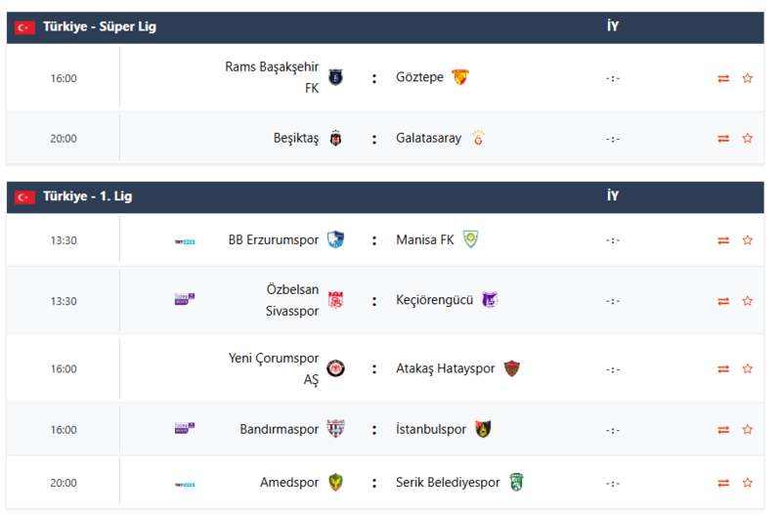Click the Atakaş Hatayspor crest
Image resolution: width=782 pixels, height=515 pixels.
[x=512, y=368]
